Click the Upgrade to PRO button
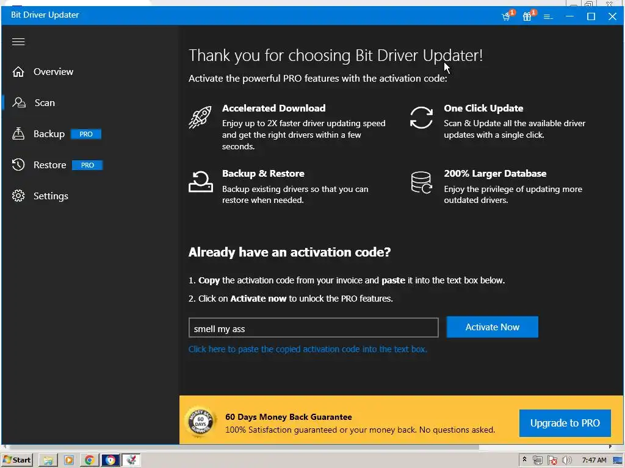The image size is (625, 468). pyautogui.click(x=565, y=423)
